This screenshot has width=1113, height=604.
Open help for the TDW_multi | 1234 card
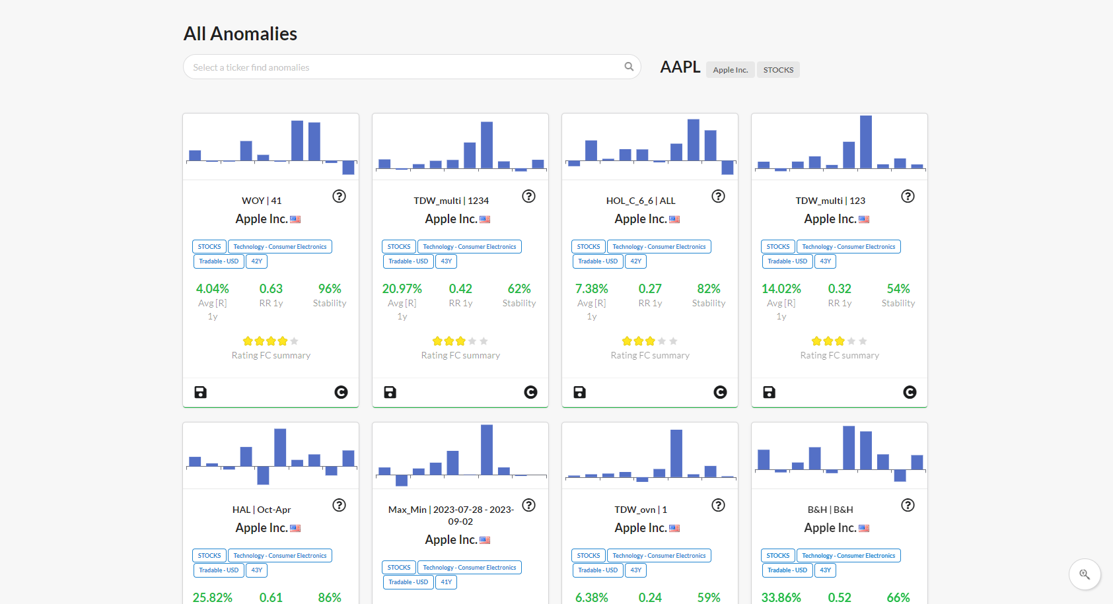pyautogui.click(x=528, y=196)
